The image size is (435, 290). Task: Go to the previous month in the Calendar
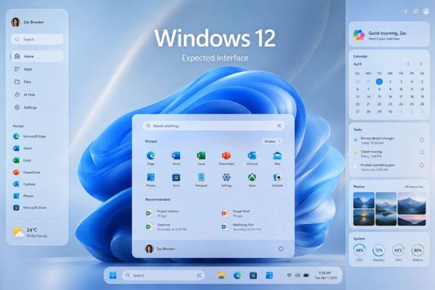(x=408, y=64)
